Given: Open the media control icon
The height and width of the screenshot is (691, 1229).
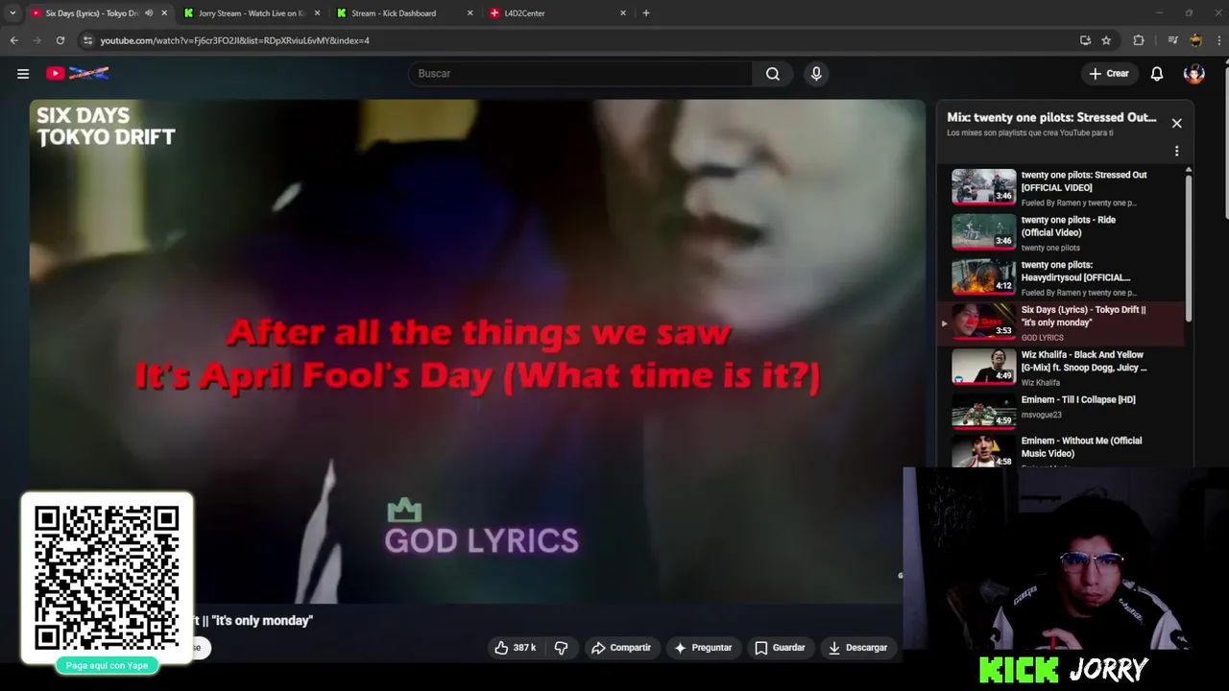Looking at the screenshot, I should [x=1172, y=40].
